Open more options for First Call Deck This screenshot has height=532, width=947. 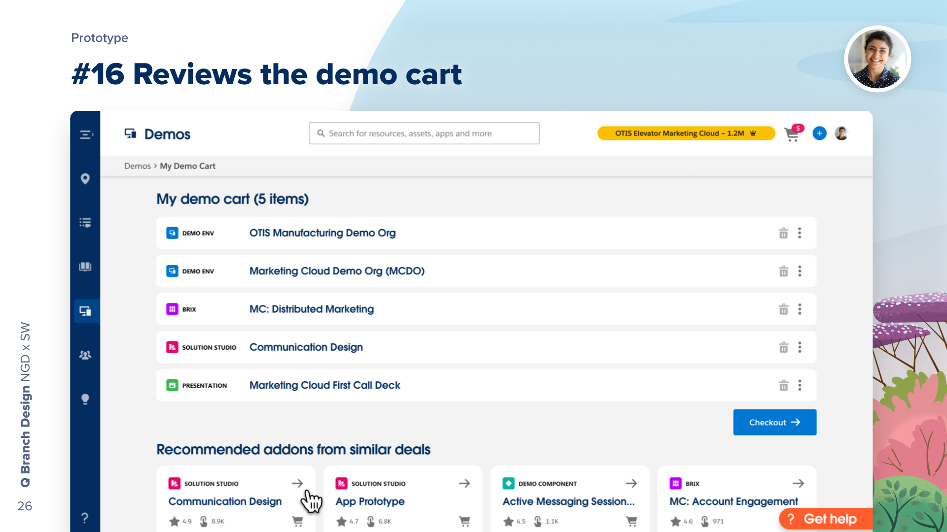coord(800,385)
